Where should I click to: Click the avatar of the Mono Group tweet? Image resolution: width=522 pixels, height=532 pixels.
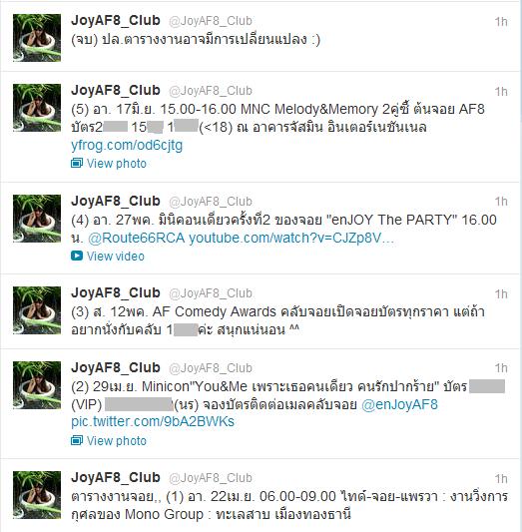pyautogui.click(x=37, y=495)
